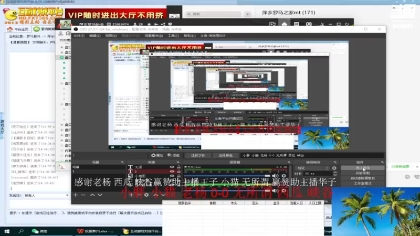Viewport: 420px width, 236px height.
Task: Click the search box above 萍乡罗马协会 window
Action: point(214,14)
